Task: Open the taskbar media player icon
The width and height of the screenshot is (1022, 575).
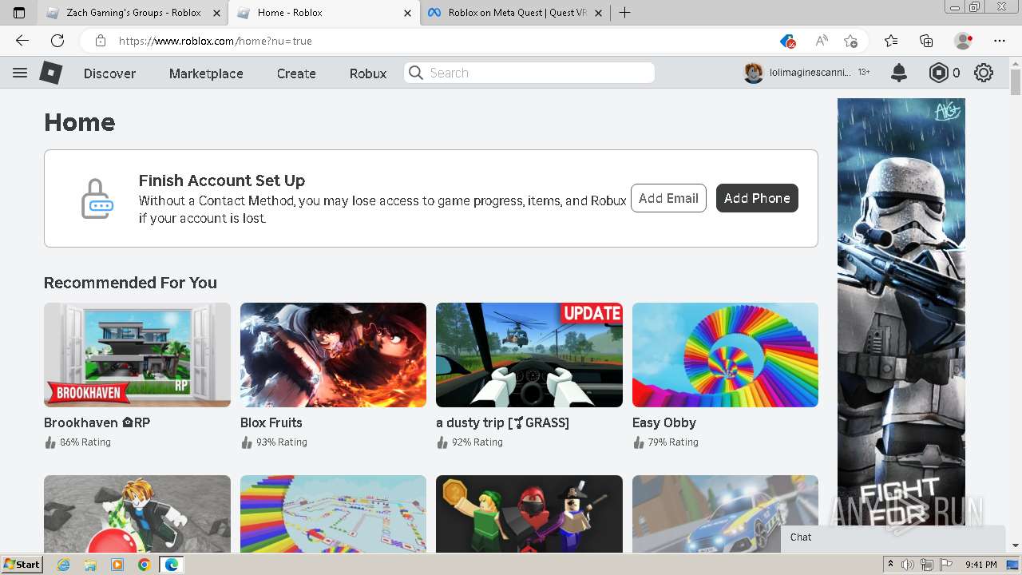Action: click(117, 565)
